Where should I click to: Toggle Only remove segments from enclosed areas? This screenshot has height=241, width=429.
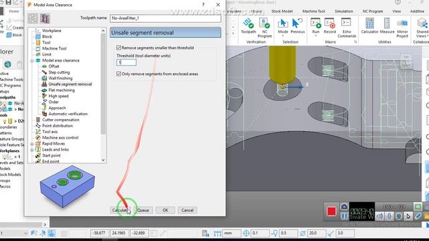(x=119, y=74)
